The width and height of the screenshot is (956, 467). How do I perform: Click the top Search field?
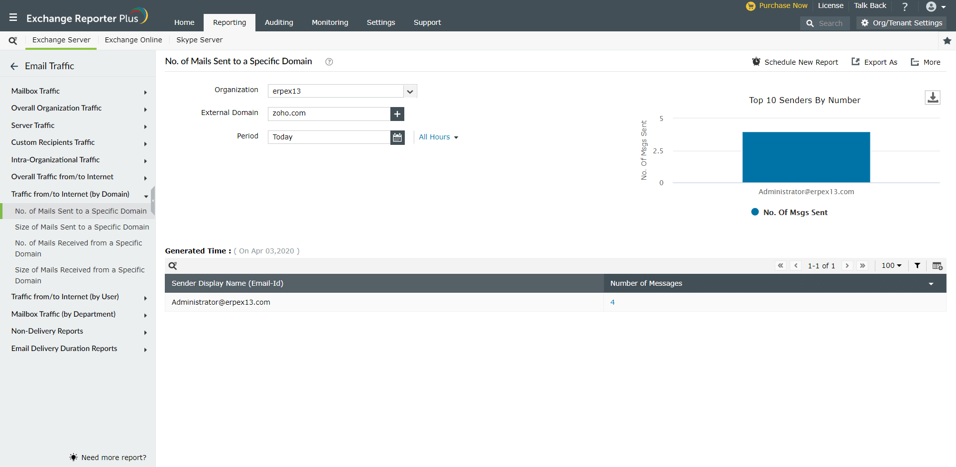pos(825,23)
